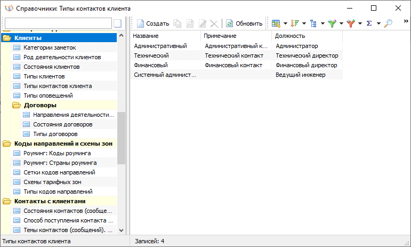Open the dropdown arrow next to the sigma icon
Image resolution: width=411 pixels, height=247 pixels.
[378, 23]
